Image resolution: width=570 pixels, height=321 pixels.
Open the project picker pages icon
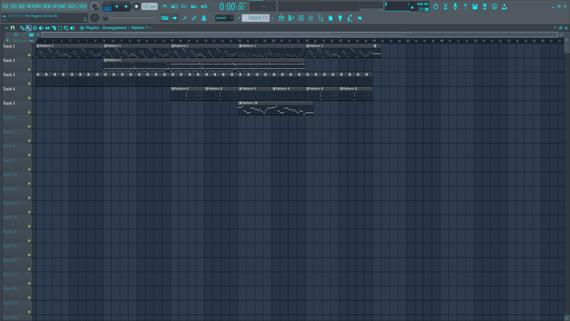tap(330, 18)
